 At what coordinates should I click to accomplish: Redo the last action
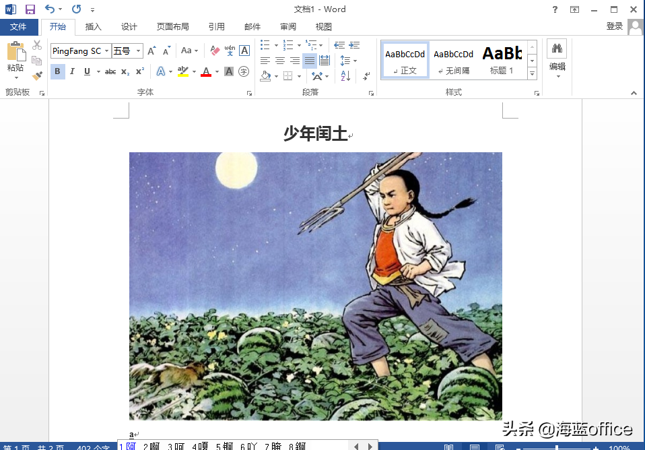(77, 9)
